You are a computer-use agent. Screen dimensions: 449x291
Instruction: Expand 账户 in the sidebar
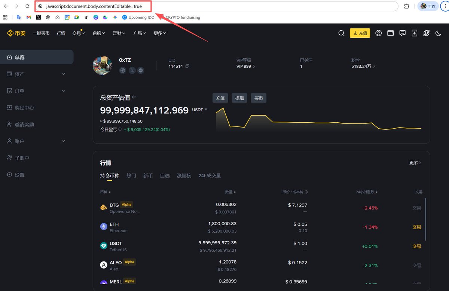[37, 141]
